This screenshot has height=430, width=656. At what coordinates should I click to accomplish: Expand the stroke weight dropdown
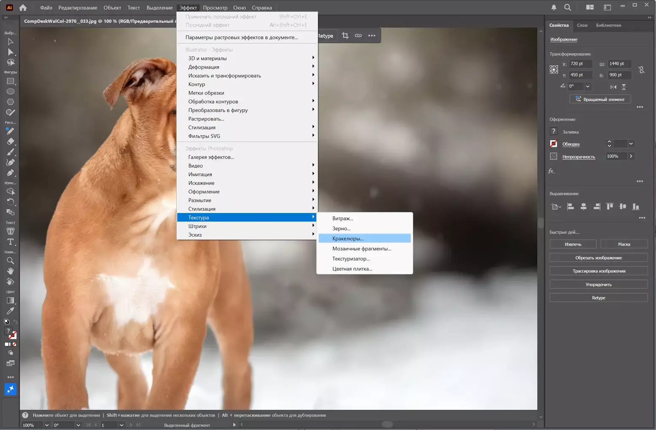631,144
